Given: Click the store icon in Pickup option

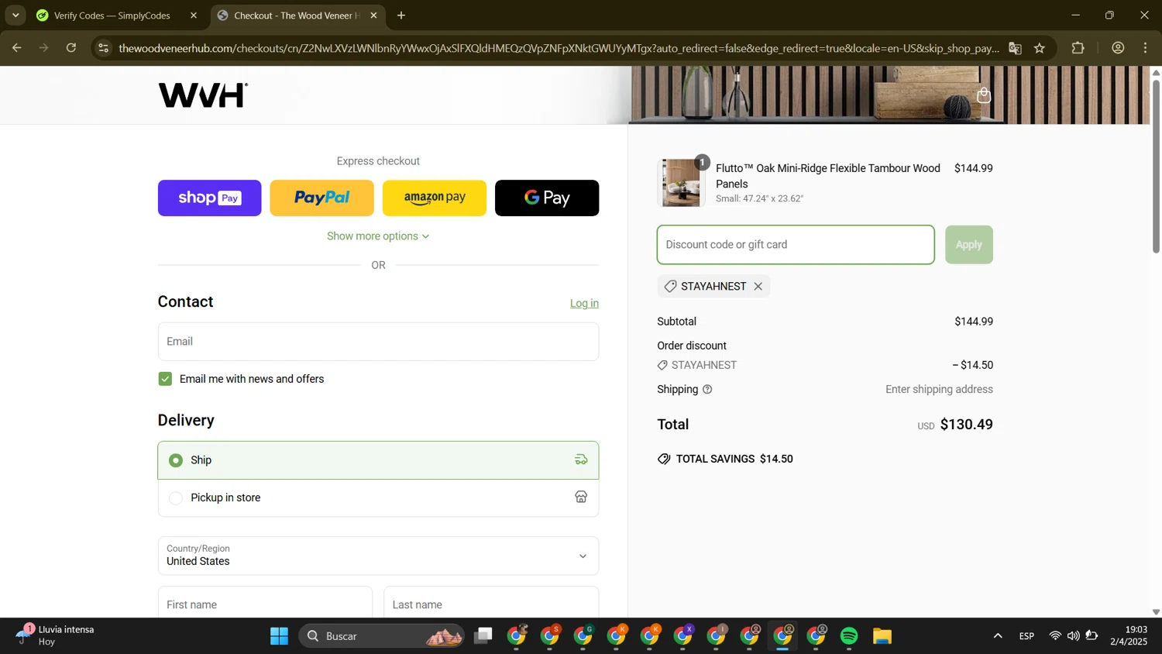Looking at the screenshot, I should (x=581, y=497).
